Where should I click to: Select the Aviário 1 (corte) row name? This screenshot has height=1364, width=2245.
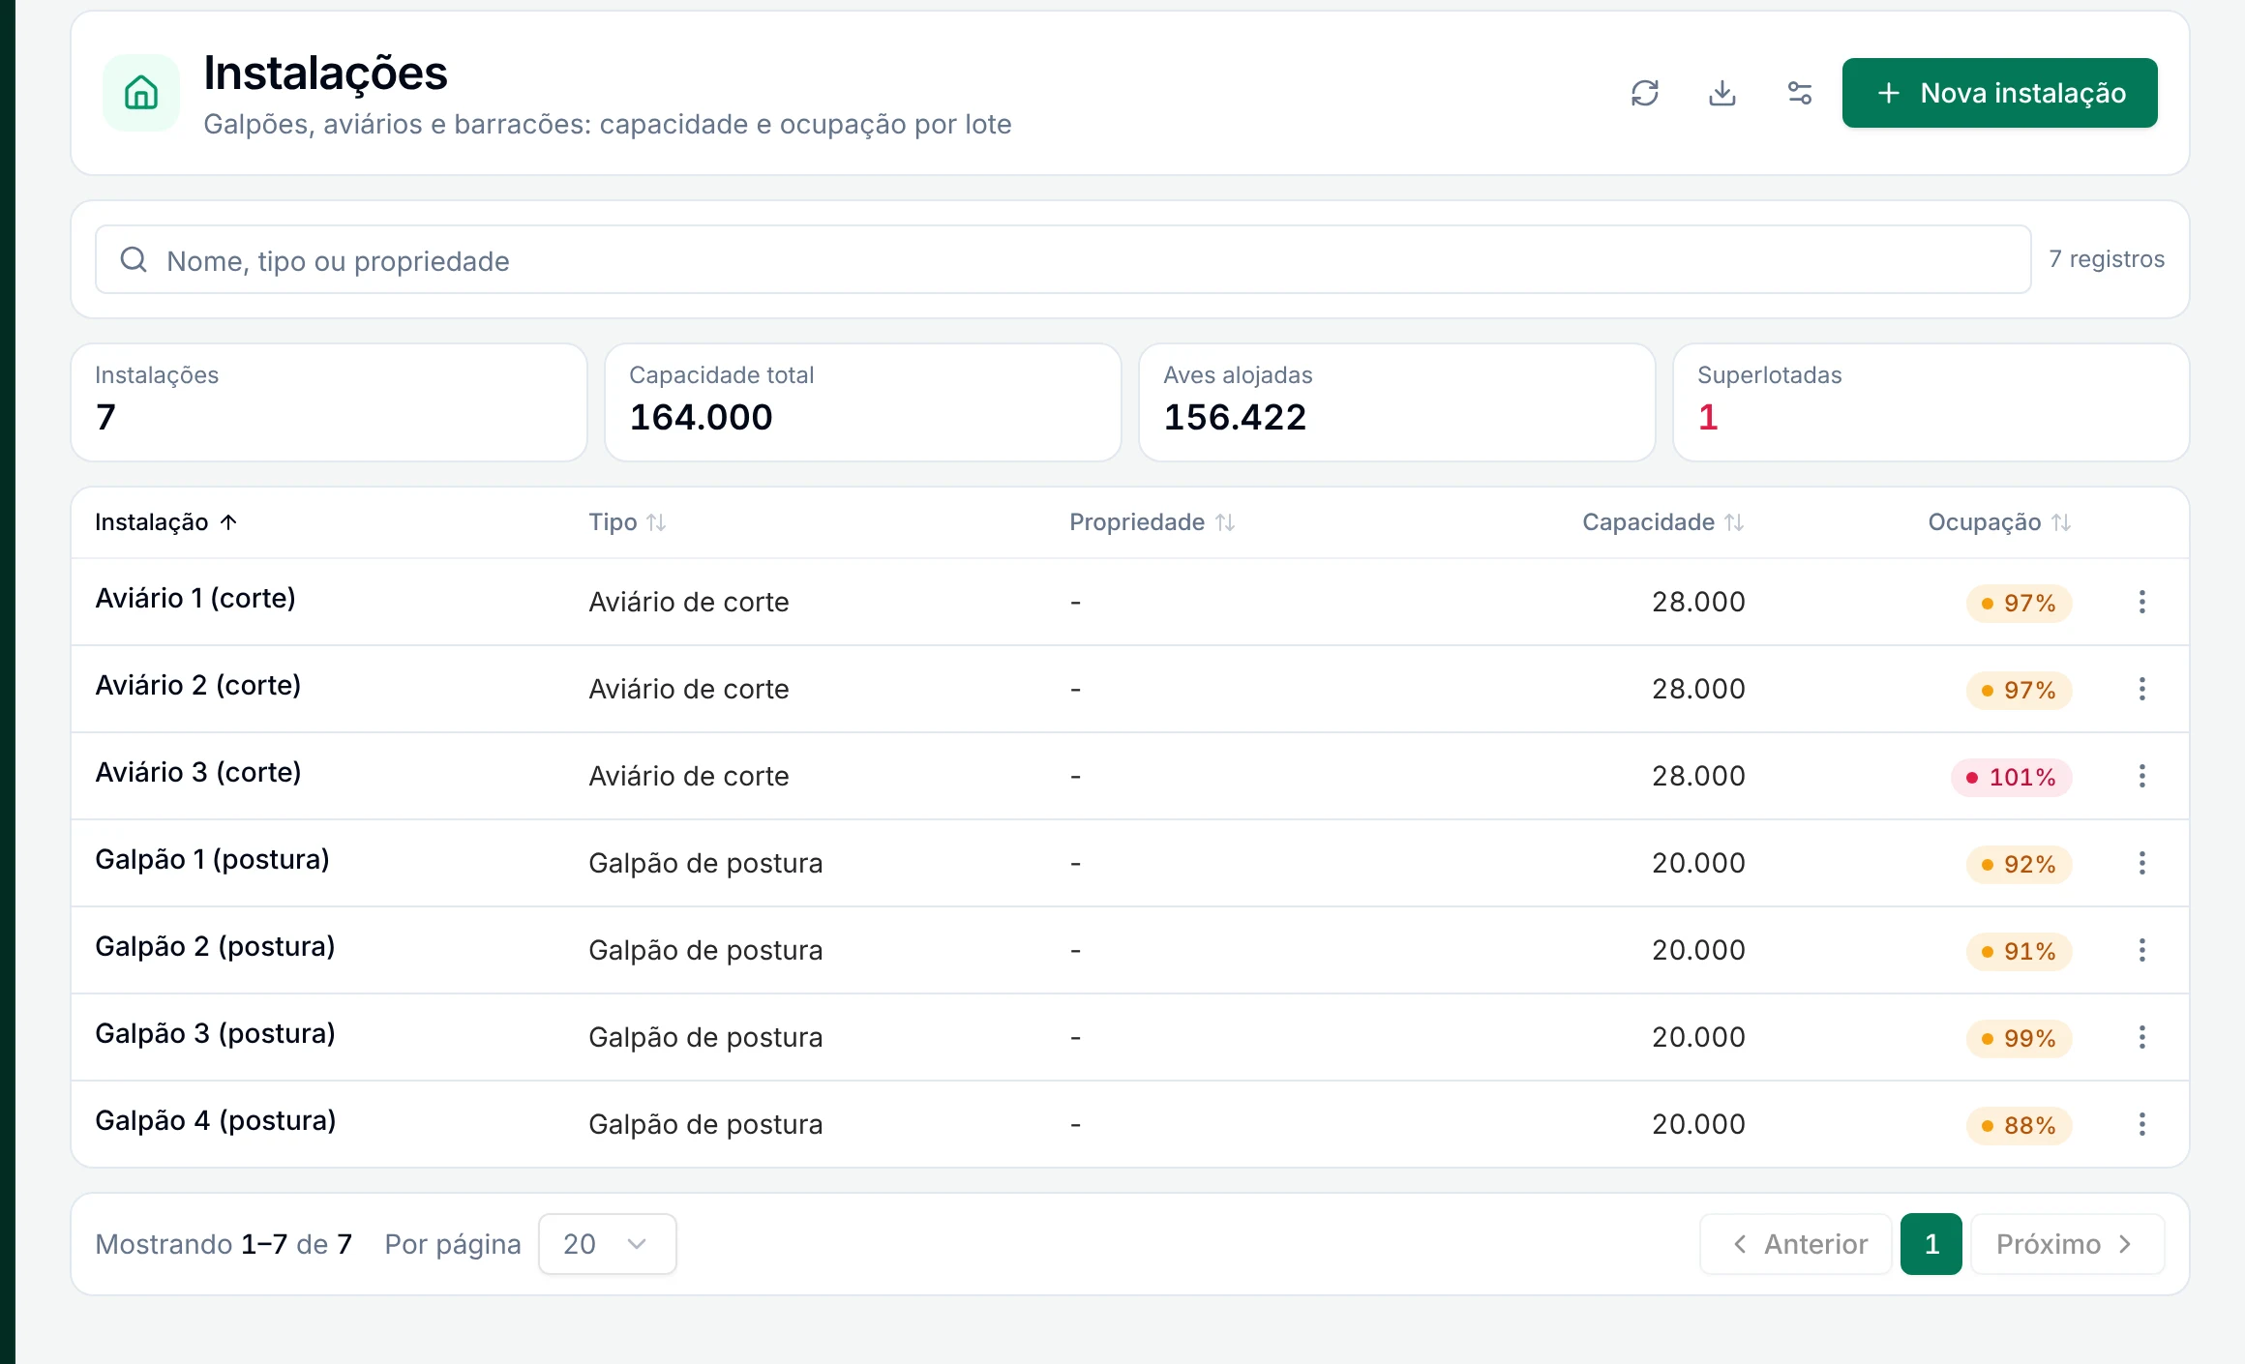coord(195,598)
